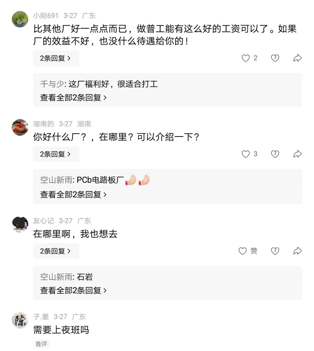View all replies below 千与少's reply
The image size is (314, 351).
tap(73, 98)
